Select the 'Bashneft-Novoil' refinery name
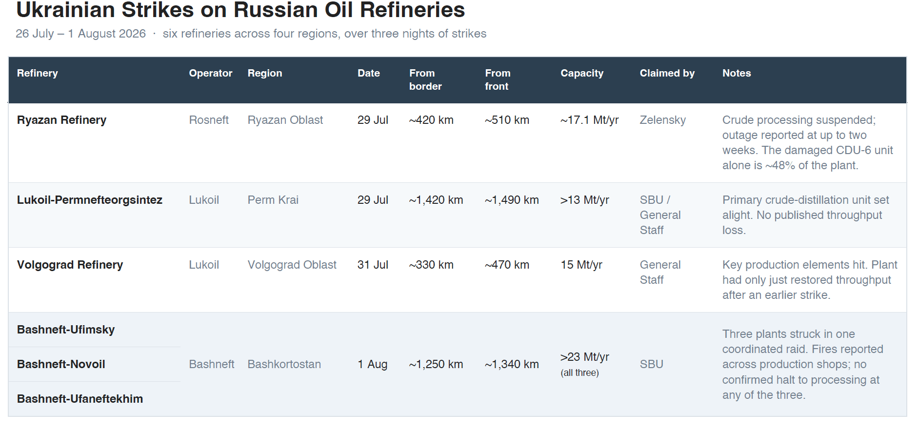918x431 pixels. [61, 364]
